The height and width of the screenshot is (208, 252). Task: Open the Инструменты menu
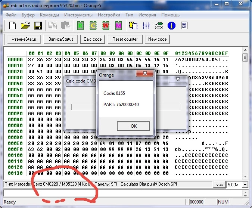click(x=78, y=15)
